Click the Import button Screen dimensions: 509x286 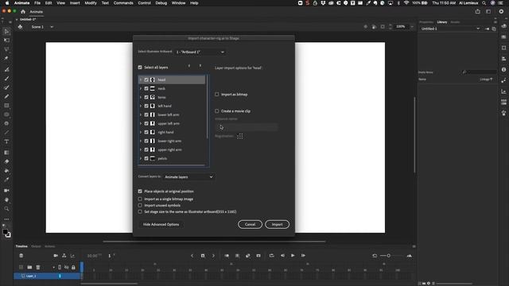[277, 224]
